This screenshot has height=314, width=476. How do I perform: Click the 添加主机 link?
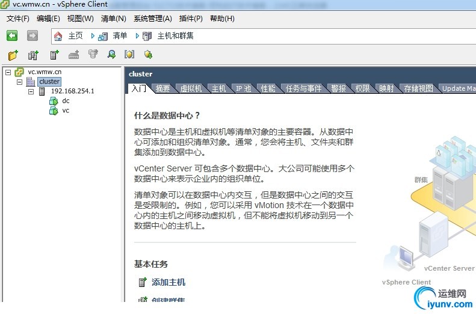(168, 282)
